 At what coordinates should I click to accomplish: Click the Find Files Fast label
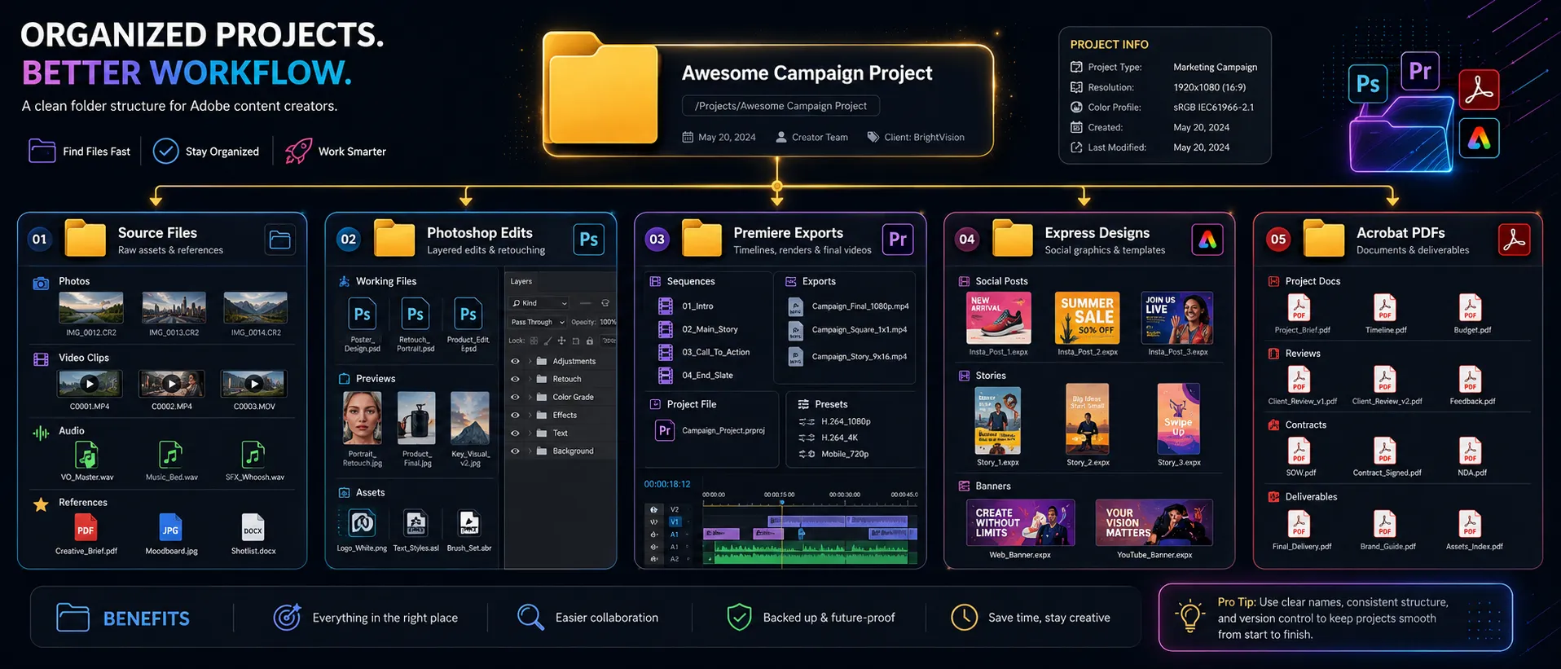(x=96, y=152)
